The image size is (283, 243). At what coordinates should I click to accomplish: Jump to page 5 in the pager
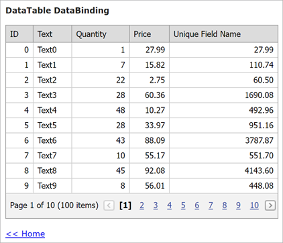183,205
